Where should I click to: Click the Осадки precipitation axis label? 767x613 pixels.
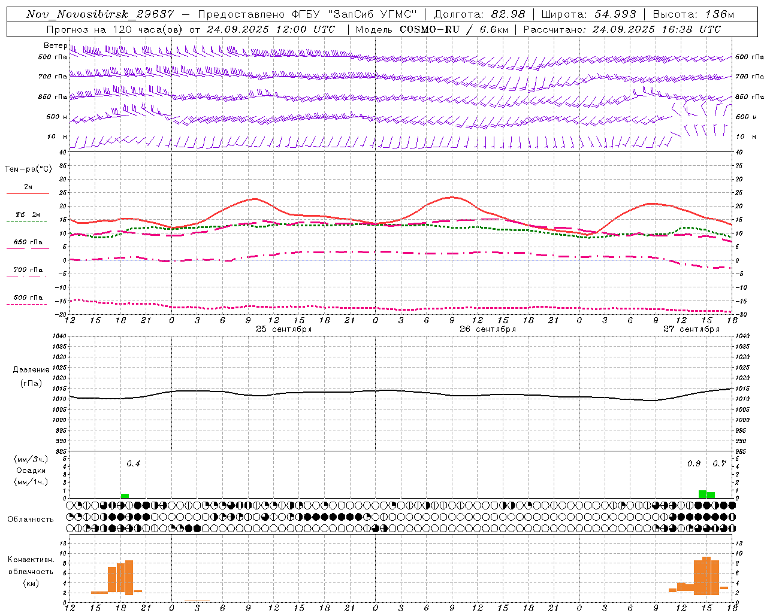(31, 471)
